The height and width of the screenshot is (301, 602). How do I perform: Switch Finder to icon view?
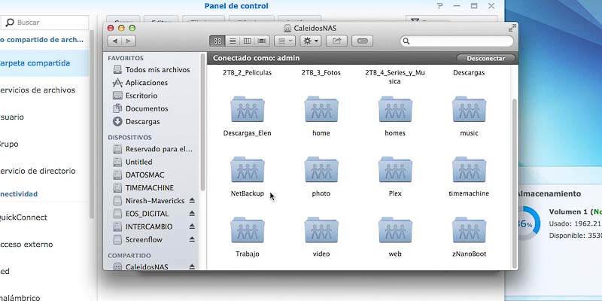click(217, 41)
